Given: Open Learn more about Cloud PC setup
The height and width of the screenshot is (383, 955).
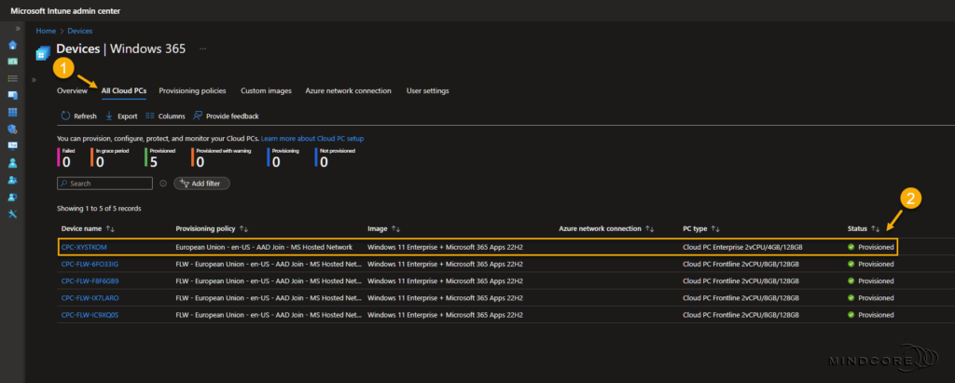Looking at the screenshot, I should tap(311, 138).
